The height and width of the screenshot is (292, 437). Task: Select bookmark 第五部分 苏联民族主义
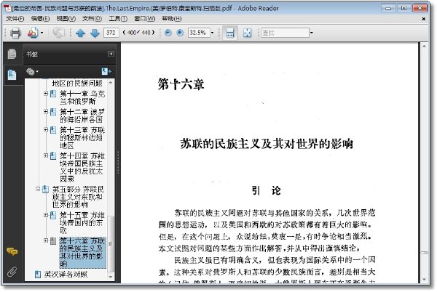(x=78, y=197)
